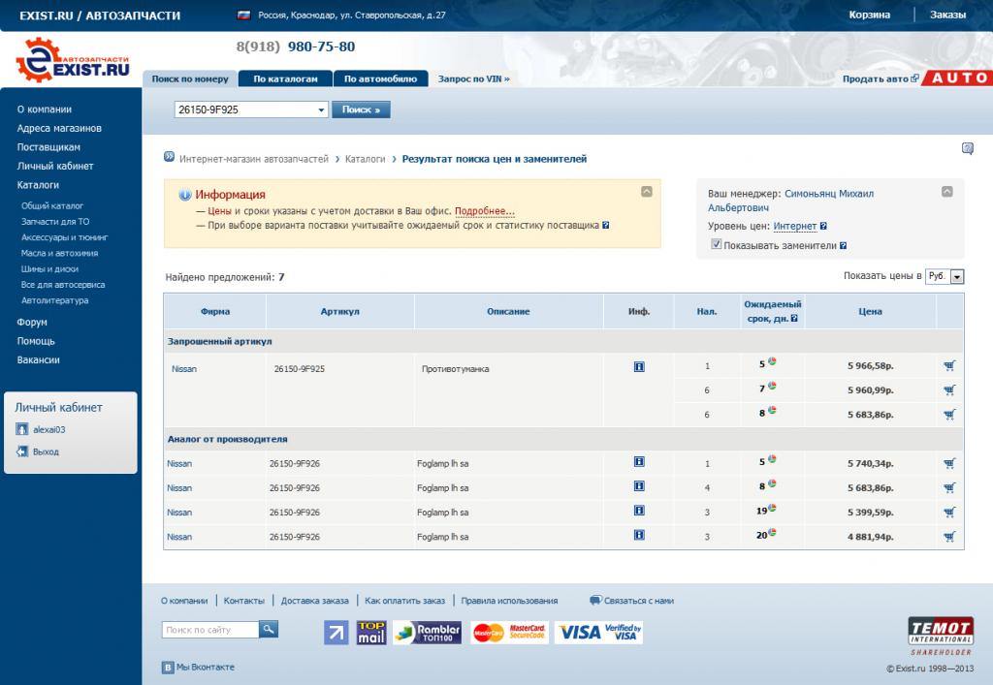Open Поставщикам in sidebar
993x685 pixels.
(48, 147)
